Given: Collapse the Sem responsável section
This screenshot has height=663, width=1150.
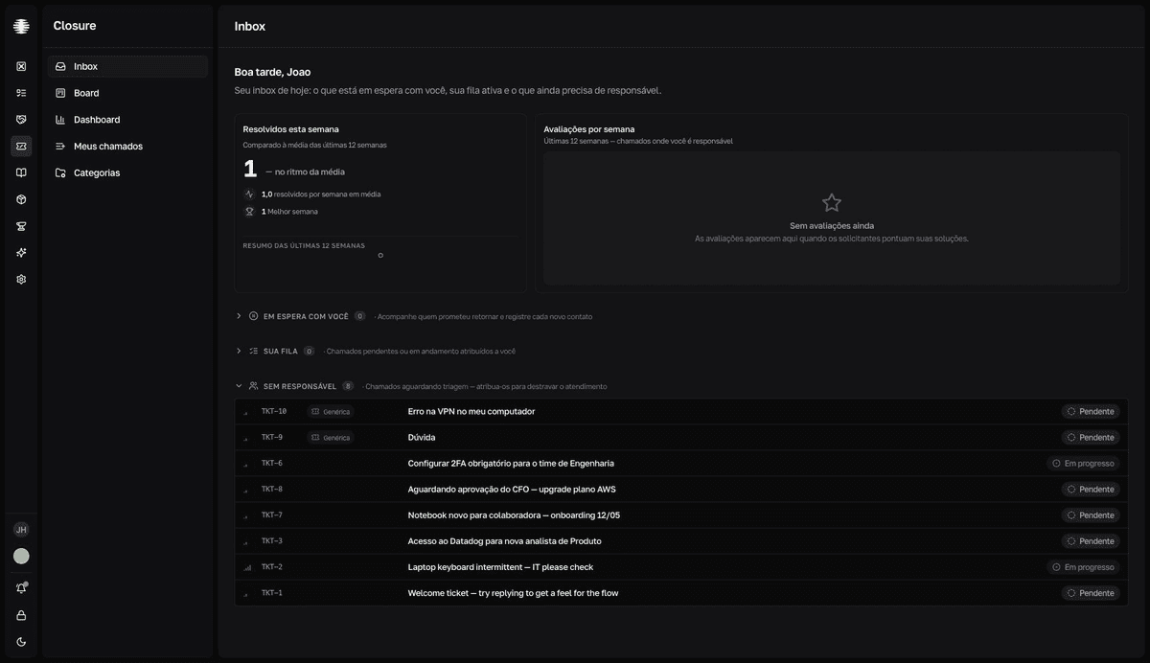Looking at the screenshot, I should pyautogui.click(x=239, y=386).
